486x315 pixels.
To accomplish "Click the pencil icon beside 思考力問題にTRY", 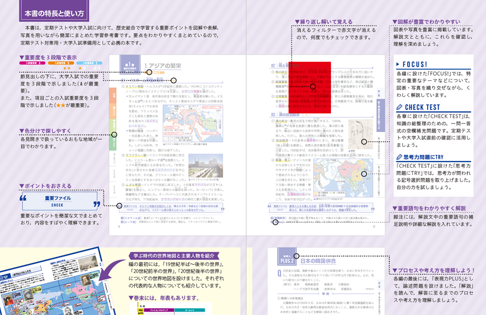I will click(x=399, y=157).
